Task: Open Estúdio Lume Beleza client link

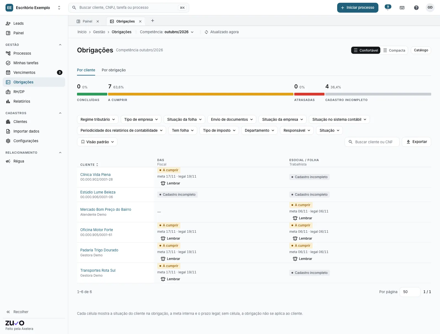Action: [x=98, y=192]
